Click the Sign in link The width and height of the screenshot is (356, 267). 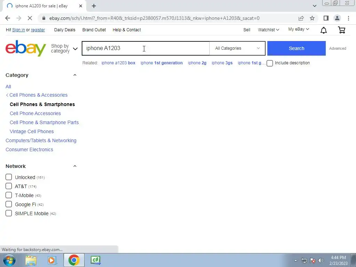pyautogui.click(x=18, y=30)
